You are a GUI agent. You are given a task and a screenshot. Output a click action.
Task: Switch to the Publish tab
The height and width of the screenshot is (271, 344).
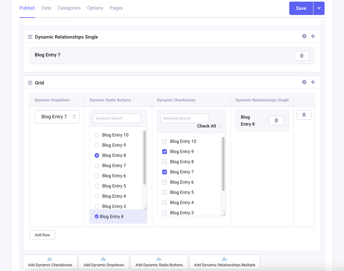coord(27,8)
